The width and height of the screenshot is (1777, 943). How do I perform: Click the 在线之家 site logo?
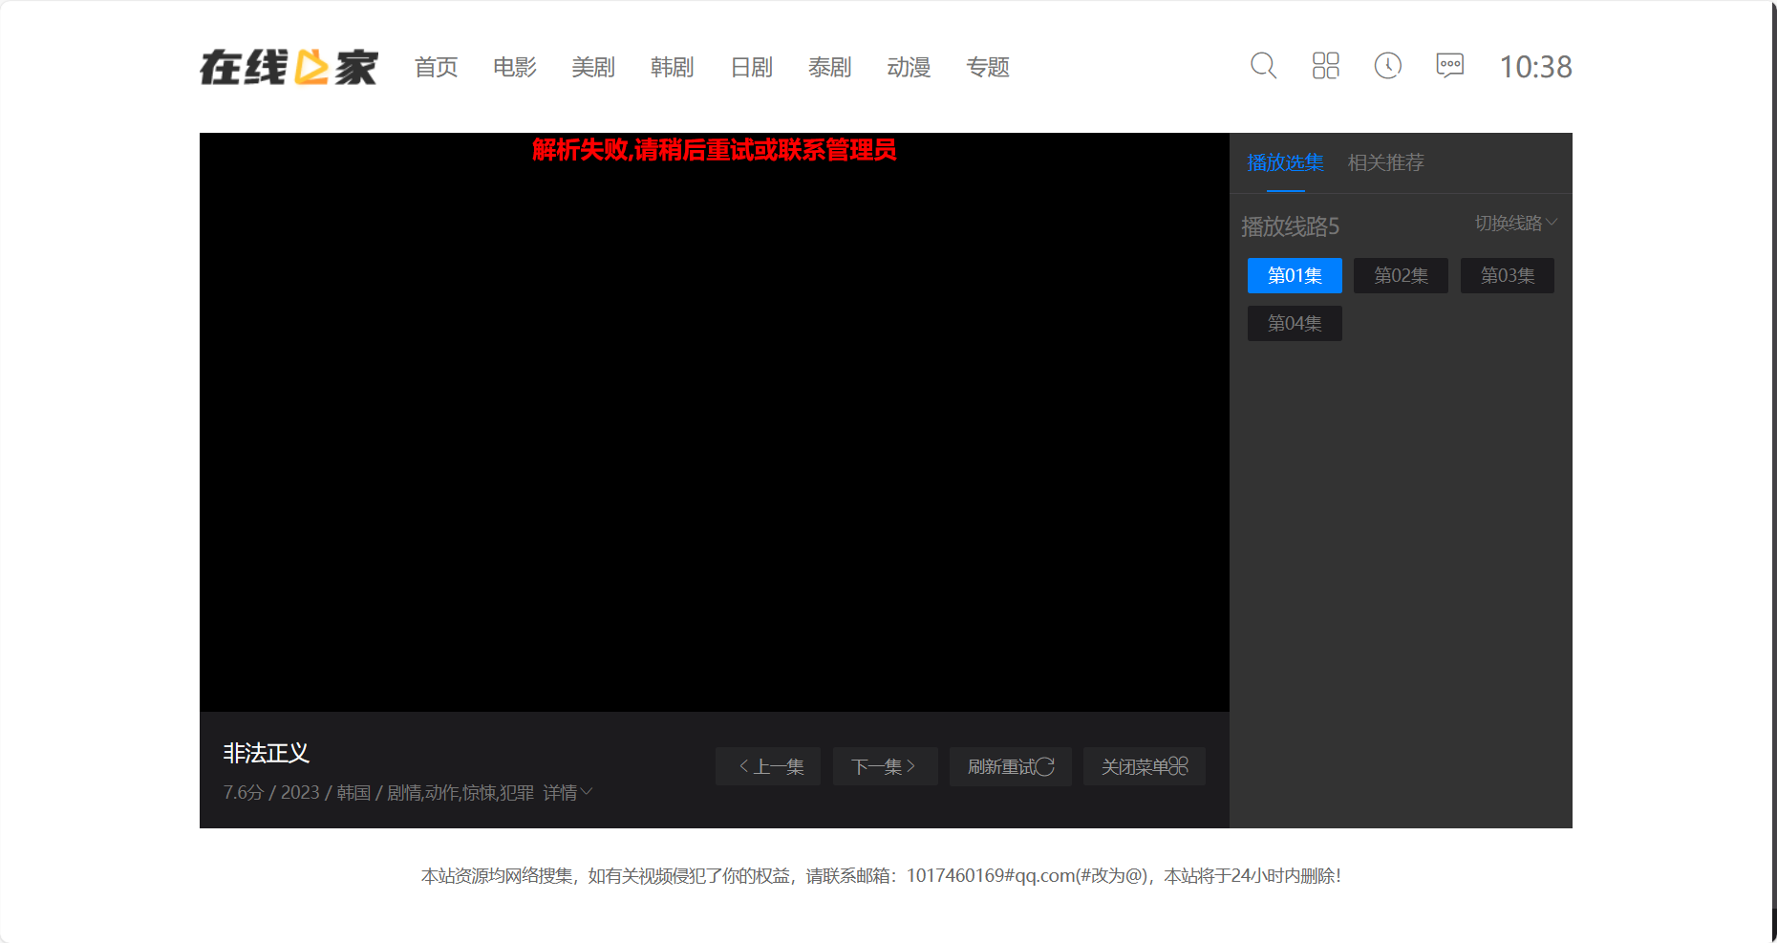pos(289,67)
